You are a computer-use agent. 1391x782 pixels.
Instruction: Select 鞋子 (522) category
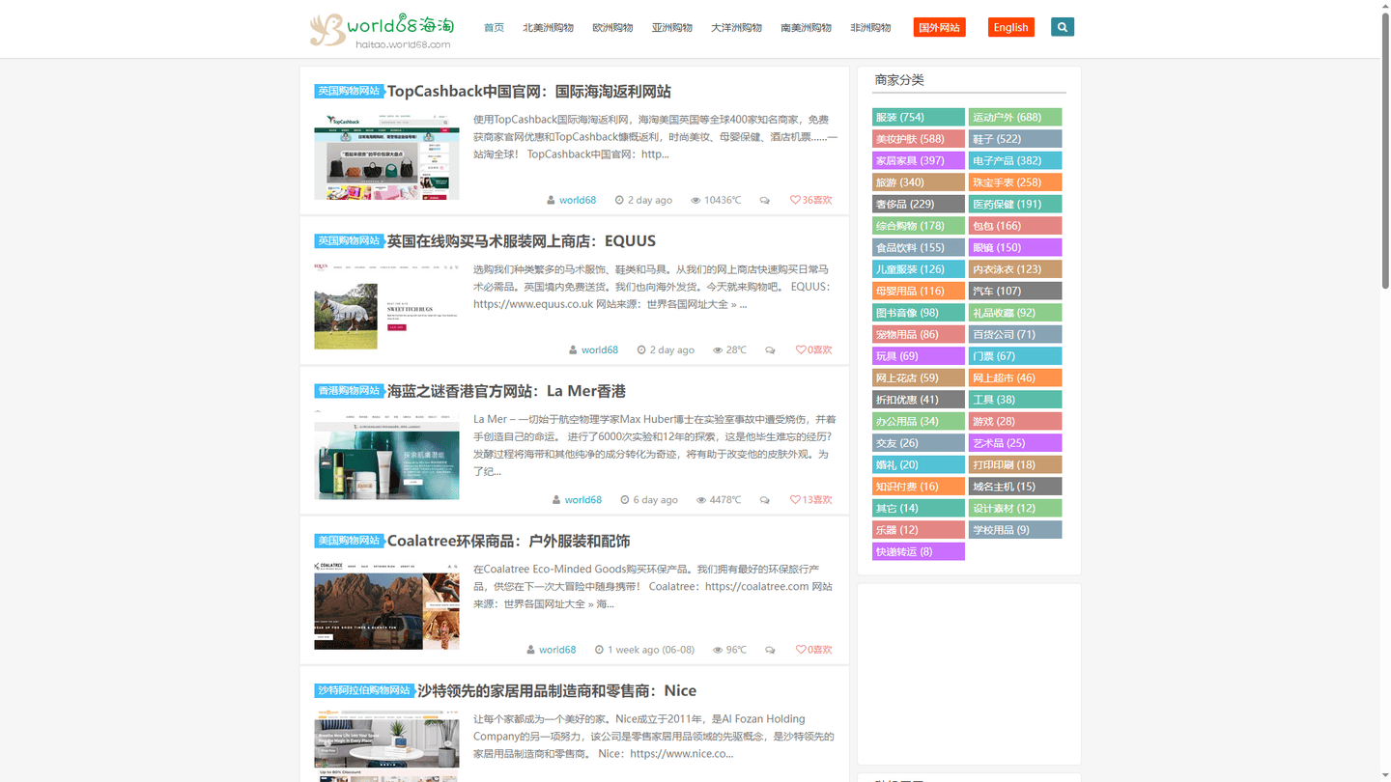(x=1015, y=139)
